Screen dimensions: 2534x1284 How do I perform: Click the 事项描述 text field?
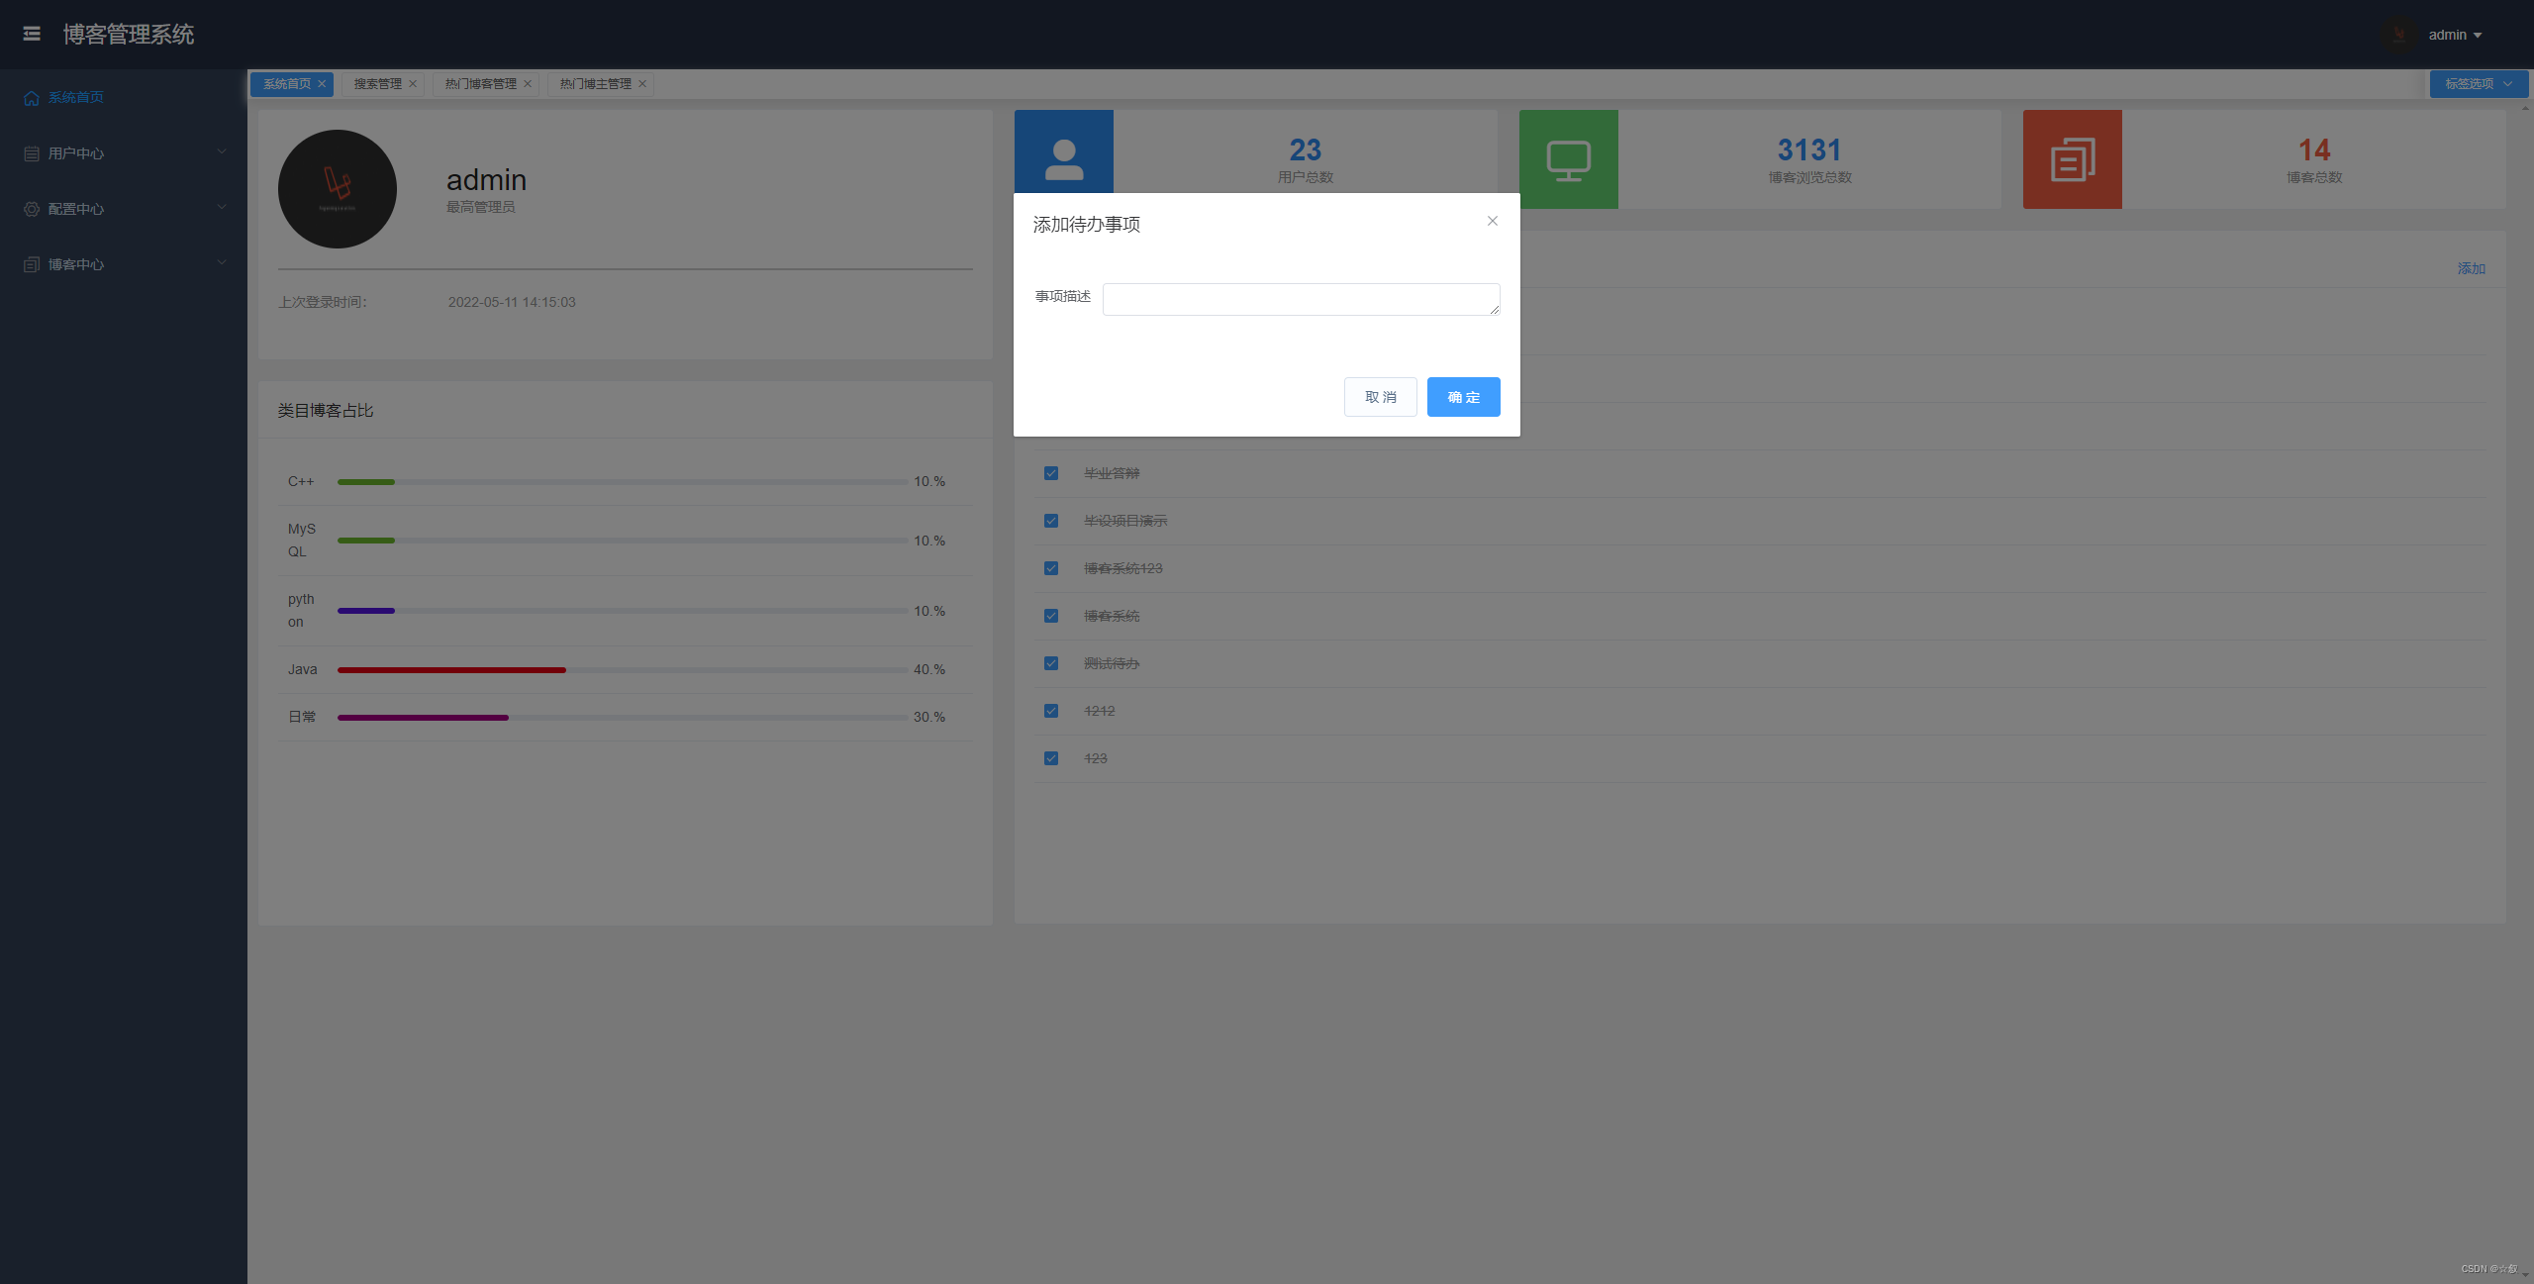pos(1301,299)
